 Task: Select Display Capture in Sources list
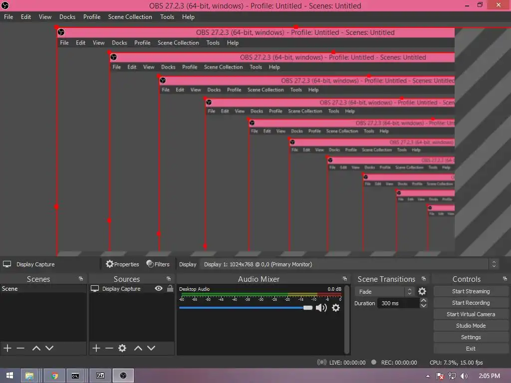coord(121,289)
